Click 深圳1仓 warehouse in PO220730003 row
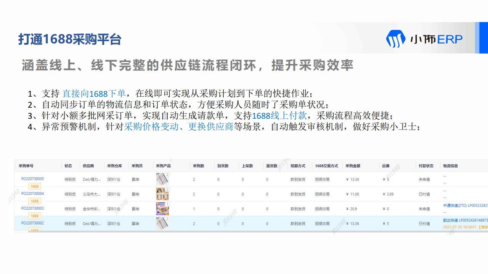Viewport: 488px width, 274px height. coord(114,209)
